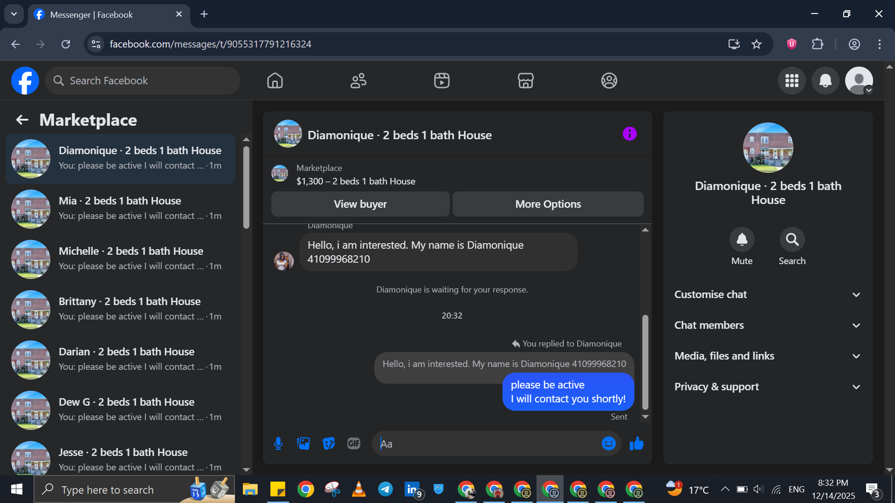The height and width of the screenshot is (503, 895).
Task: Toggle conversation information panel
Action: 629,134
